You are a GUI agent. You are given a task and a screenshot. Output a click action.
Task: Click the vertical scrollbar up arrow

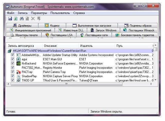[155, 45]
